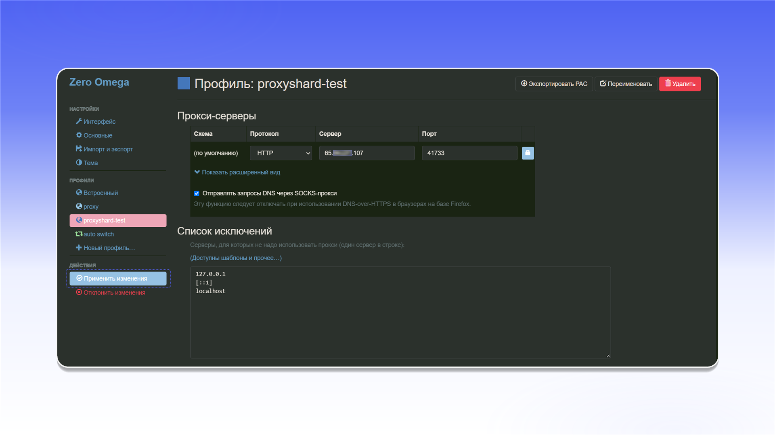
Task: Toggle DNS via SOCKS proxy checkbox
Action: (197, 193)
